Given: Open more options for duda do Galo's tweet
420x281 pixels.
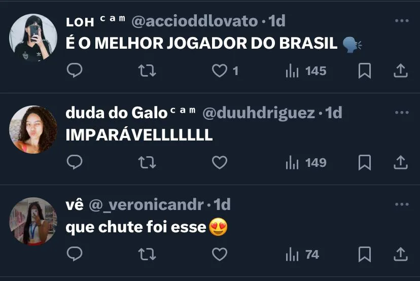Looking at the screenshot, I should click(402, 113).
